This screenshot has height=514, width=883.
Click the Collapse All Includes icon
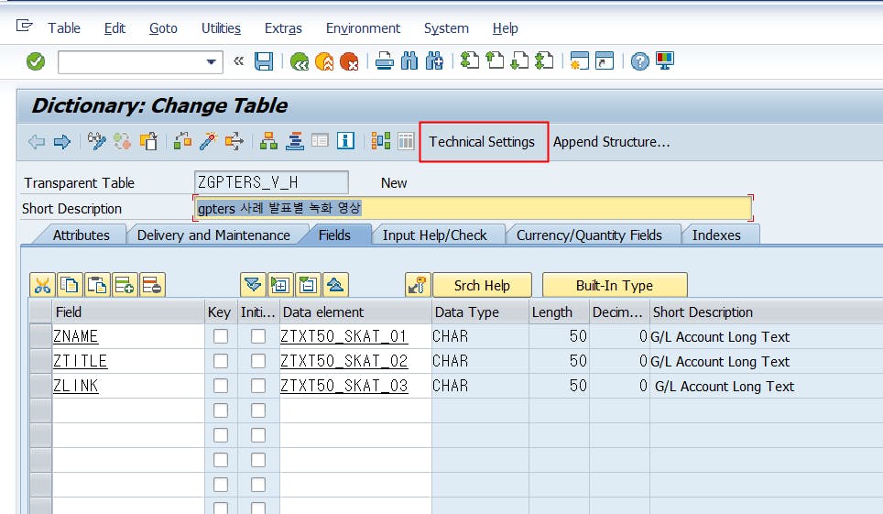coord(335,285)
